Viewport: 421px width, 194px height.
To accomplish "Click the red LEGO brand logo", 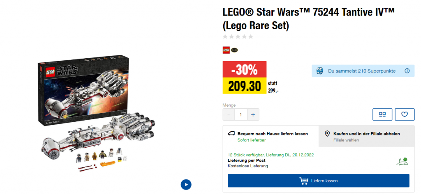I will click(x=226, y=50).
